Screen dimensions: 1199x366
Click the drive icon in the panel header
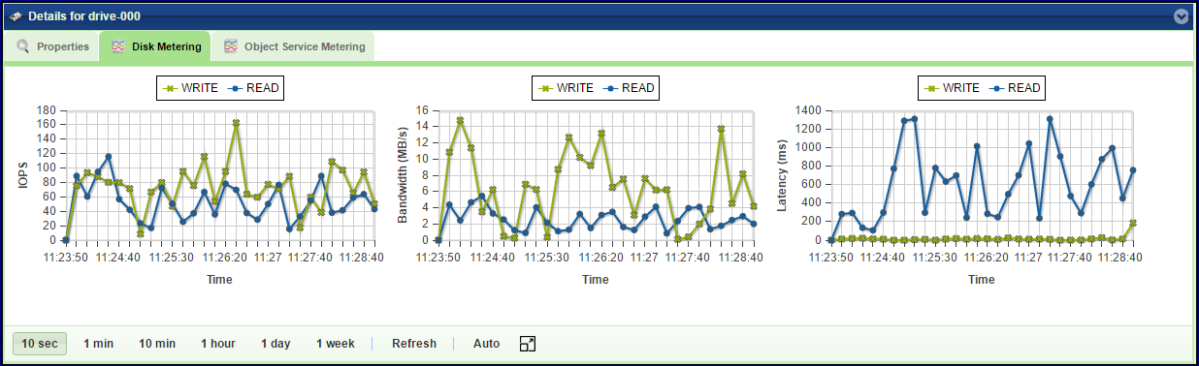point(16,16)
